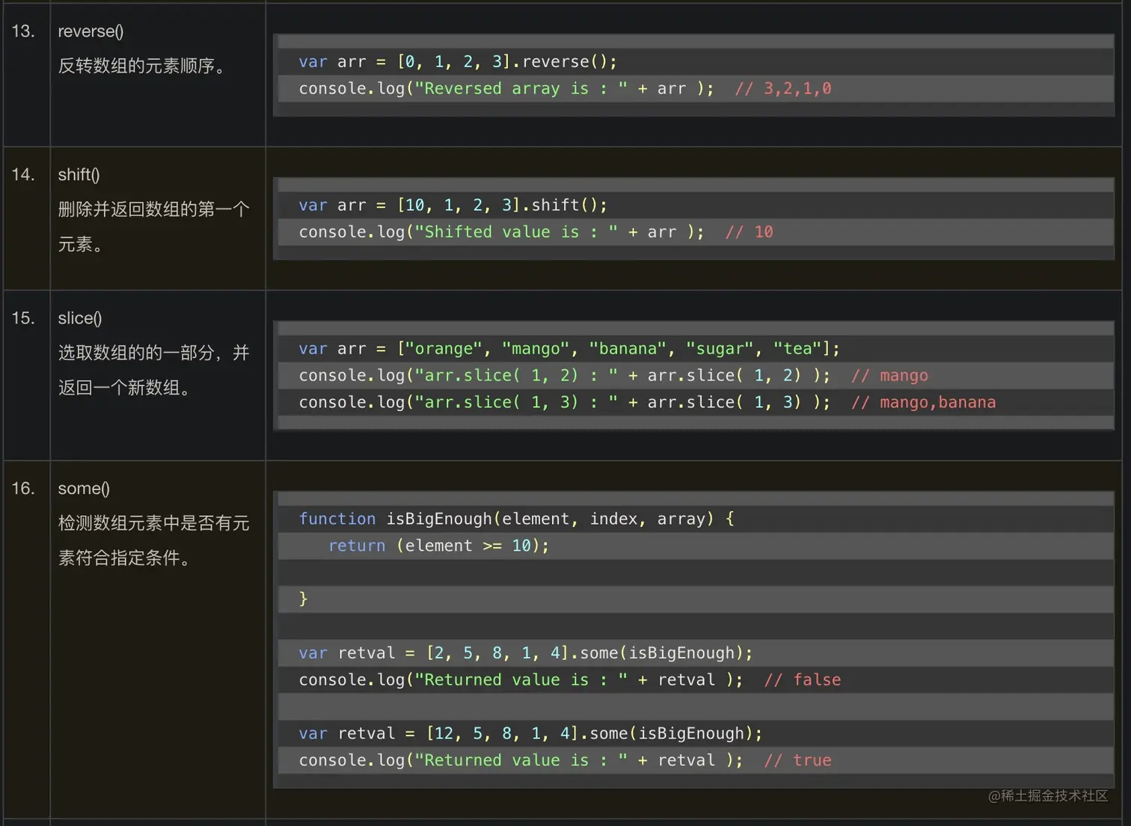This screenshot has height=826, width=1131.
Task: Click the method name 'slice()'
Action: click(x=80, y=318)
